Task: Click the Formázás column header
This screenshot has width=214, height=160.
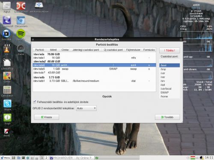Action: [149, 50]
